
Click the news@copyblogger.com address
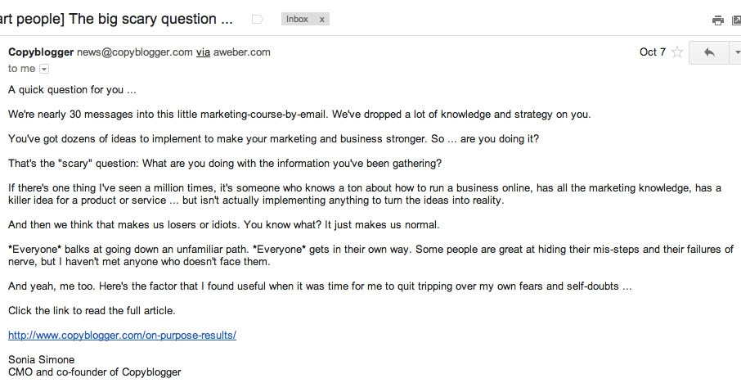(x=135, y=52)
